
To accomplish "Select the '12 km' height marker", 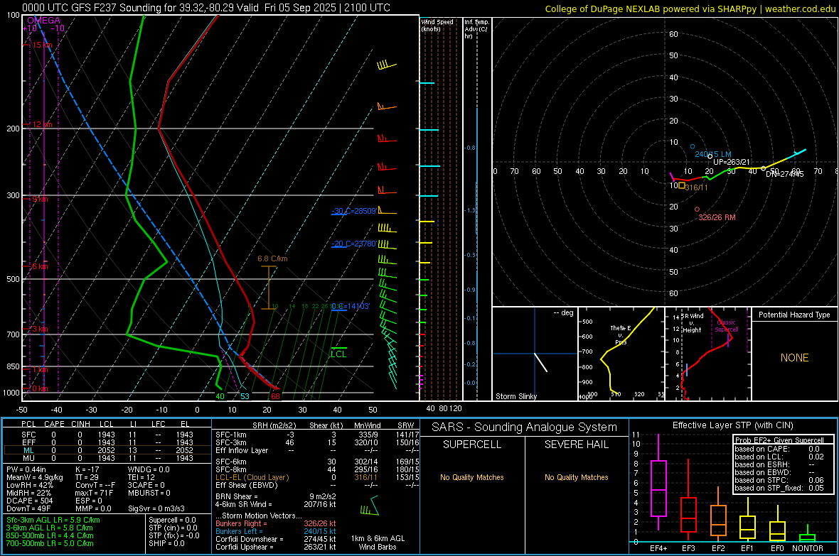I will [42, 124].
